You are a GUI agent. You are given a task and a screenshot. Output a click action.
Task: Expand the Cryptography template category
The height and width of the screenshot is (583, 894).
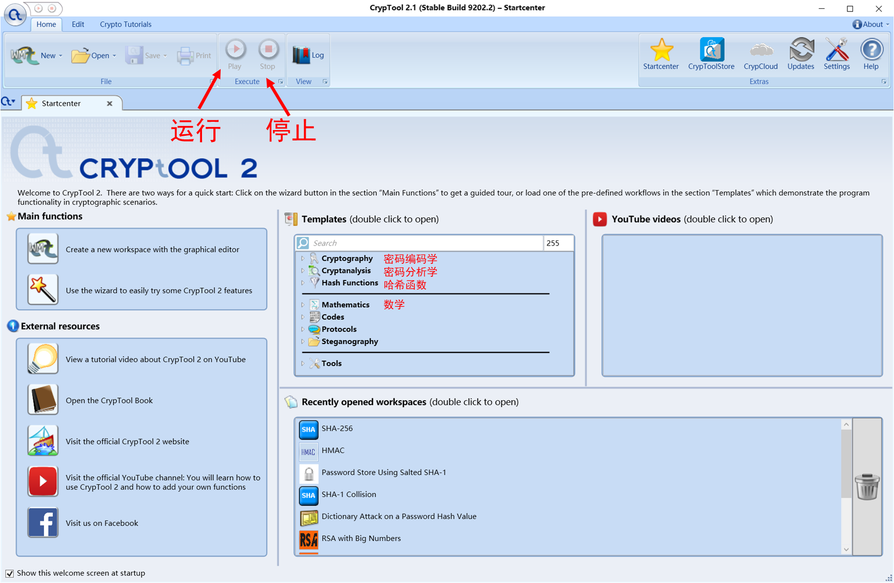[x=303, y=258]
